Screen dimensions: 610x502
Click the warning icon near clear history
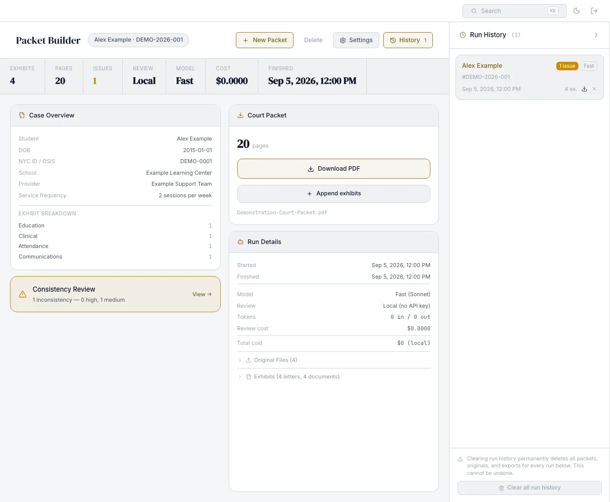(461, 459)
